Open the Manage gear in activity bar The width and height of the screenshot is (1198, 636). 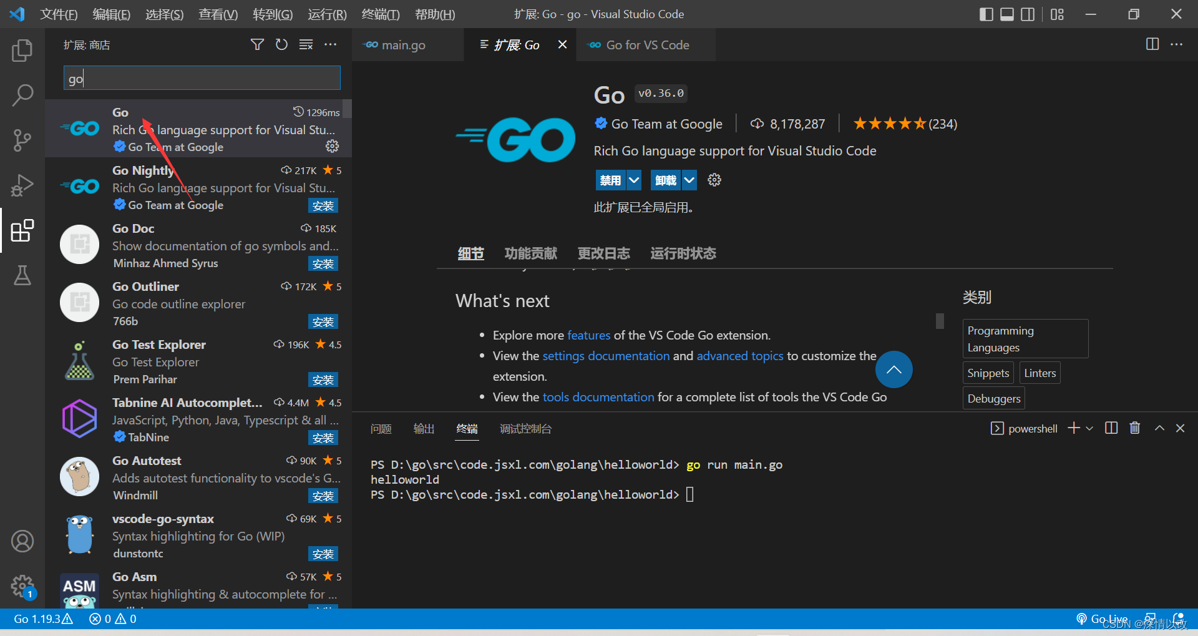pos(22,586)
